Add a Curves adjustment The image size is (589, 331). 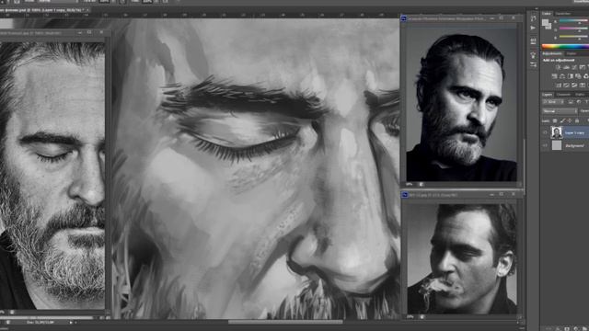[574, 67]
